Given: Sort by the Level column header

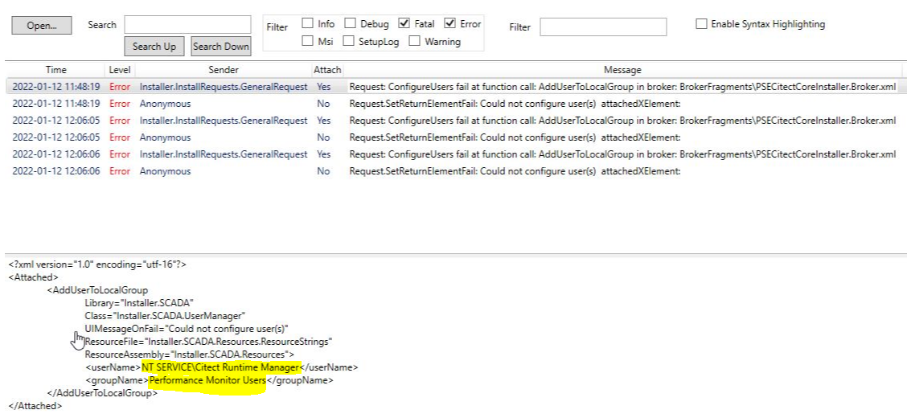Looking at the screenshot, I should click(x=120, y=70).
